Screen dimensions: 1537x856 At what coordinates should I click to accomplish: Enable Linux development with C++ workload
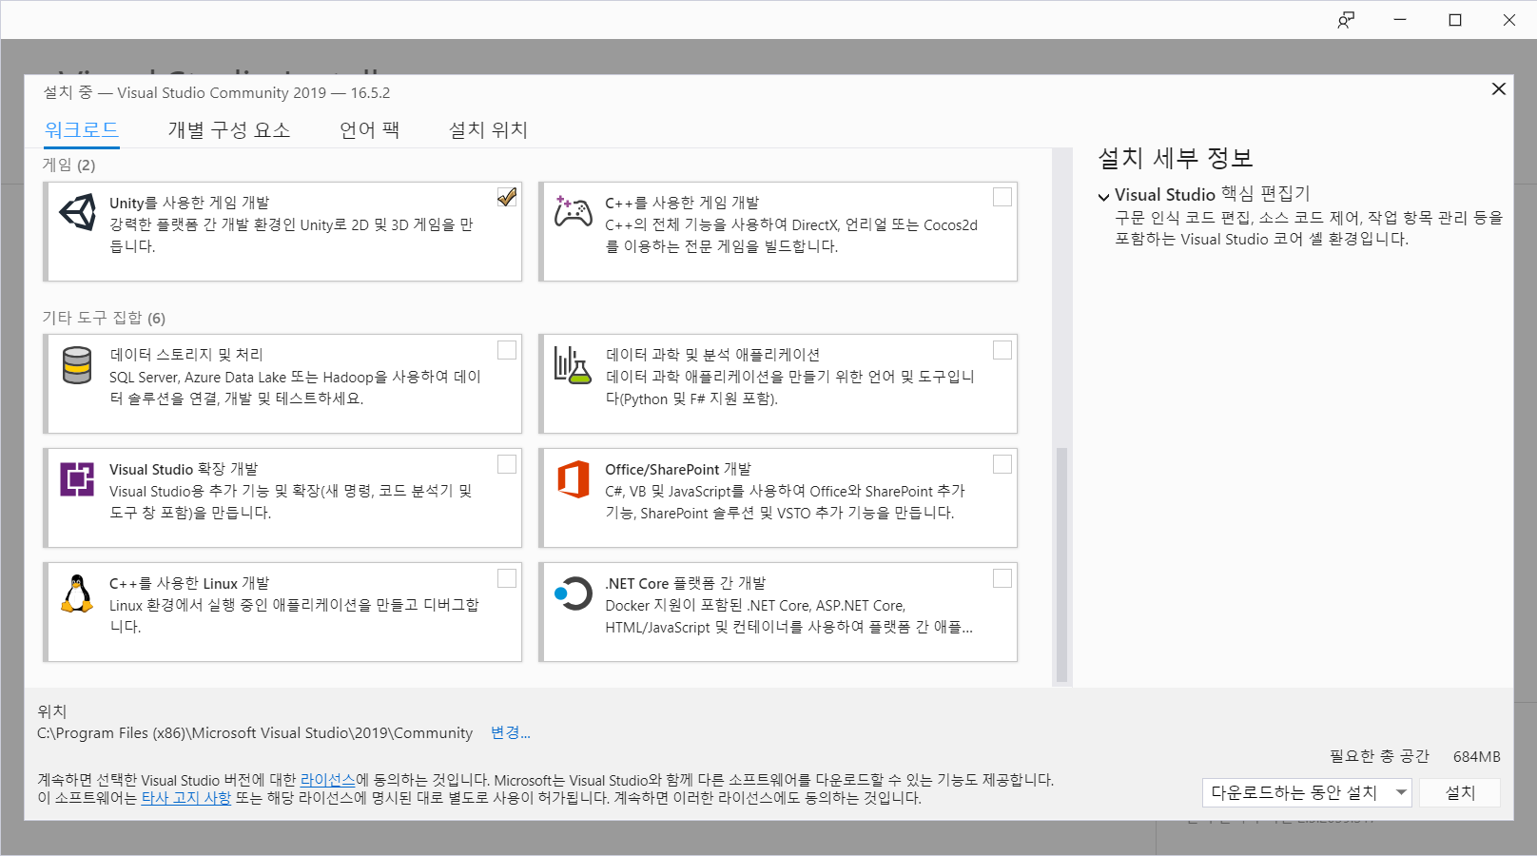pyautogui.click(x=507, y=578)
